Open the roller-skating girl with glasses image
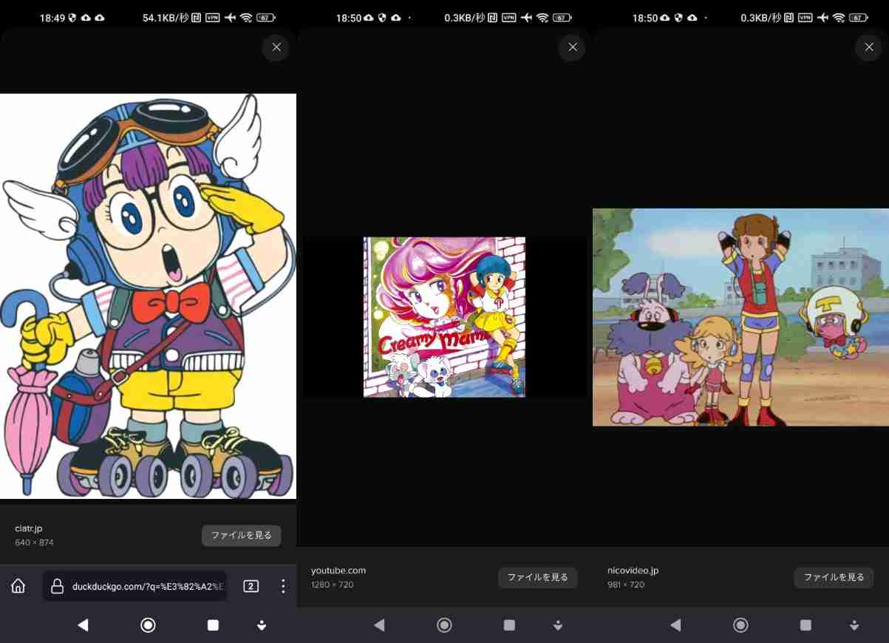The width and height of the screenshot is (889, 643). [x=148, y=296]
